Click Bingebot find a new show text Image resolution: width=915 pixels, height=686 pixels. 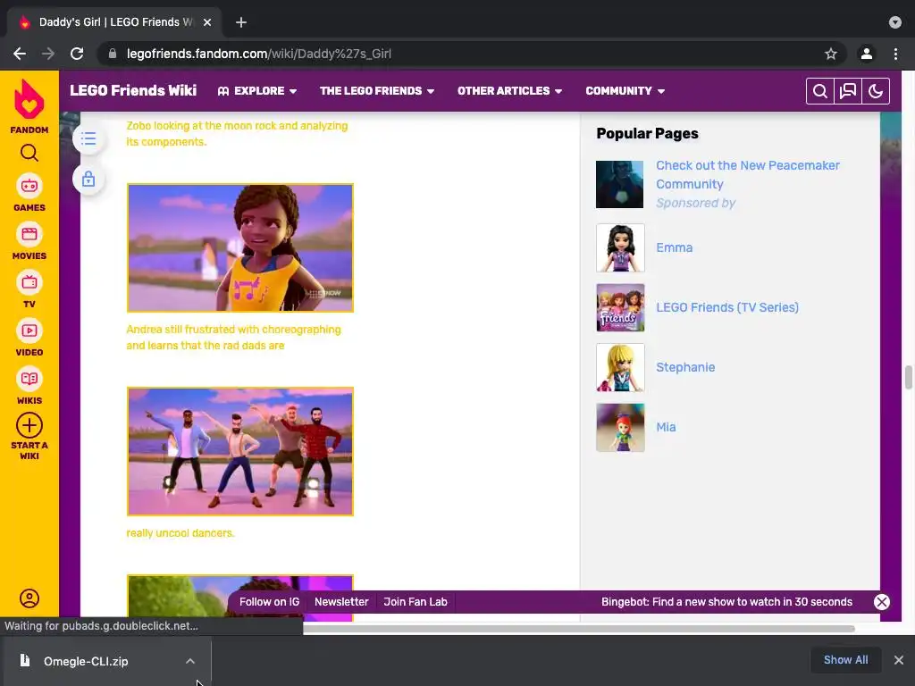[x=726, y=602]
